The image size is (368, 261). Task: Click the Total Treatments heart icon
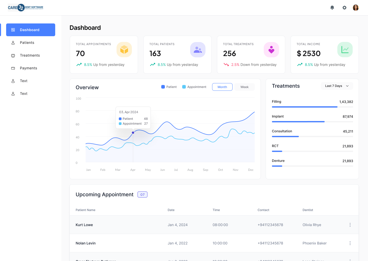271,50
